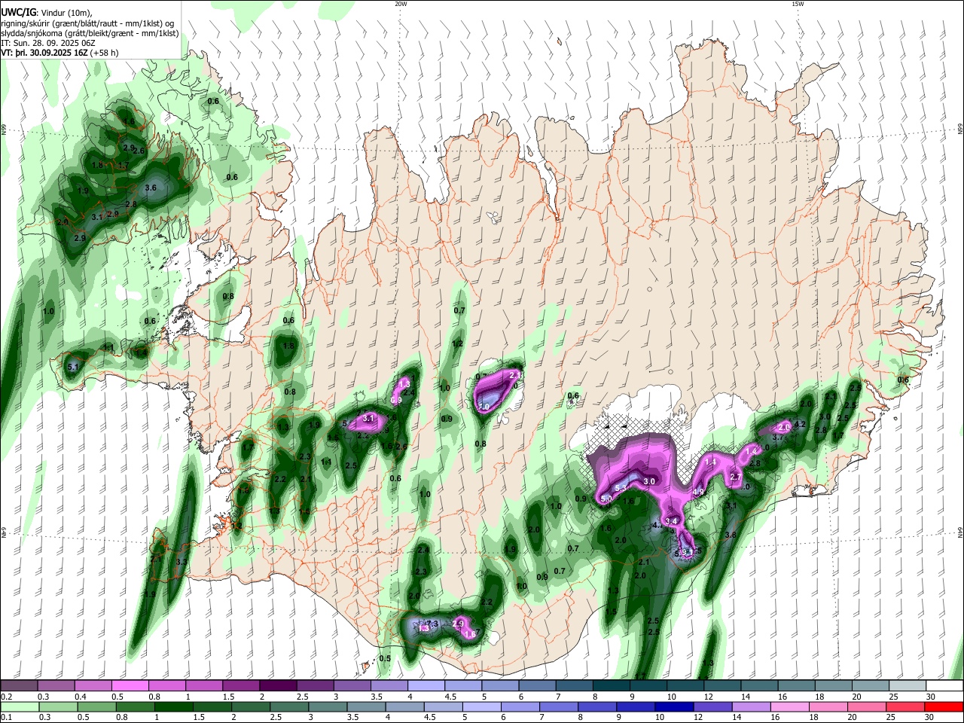Pick the darkest green swatch in the rain legend
Screen dimensions: 964x723
pyautogui.click(x=174, y=706)
